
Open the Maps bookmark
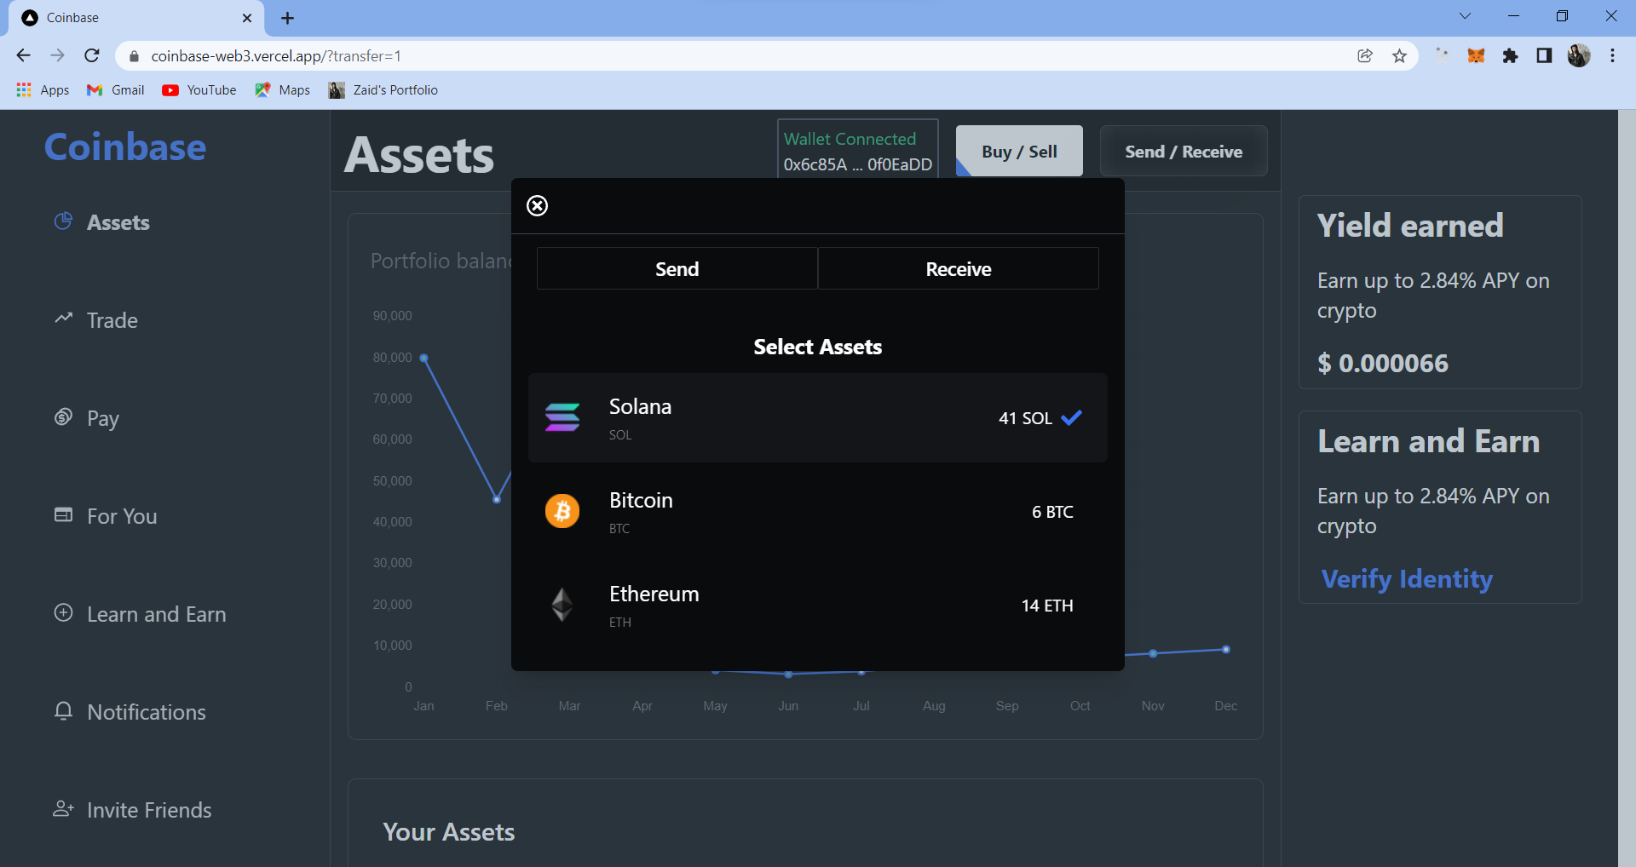[282, 89]
